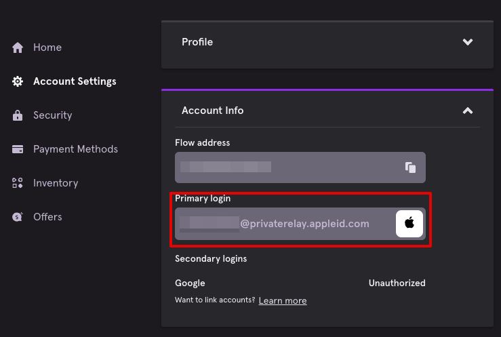Click the Payment Methods card icon

[18, 149]
